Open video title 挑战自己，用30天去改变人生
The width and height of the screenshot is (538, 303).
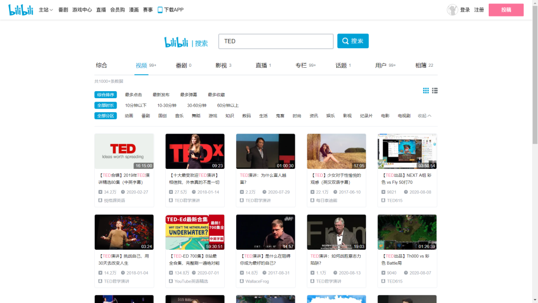(124, 260)
